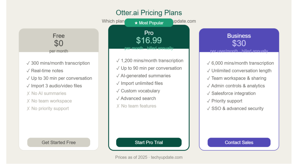Click checkmark beside Salesforce integration
302x168 pixels.
[x=209, y=93]
